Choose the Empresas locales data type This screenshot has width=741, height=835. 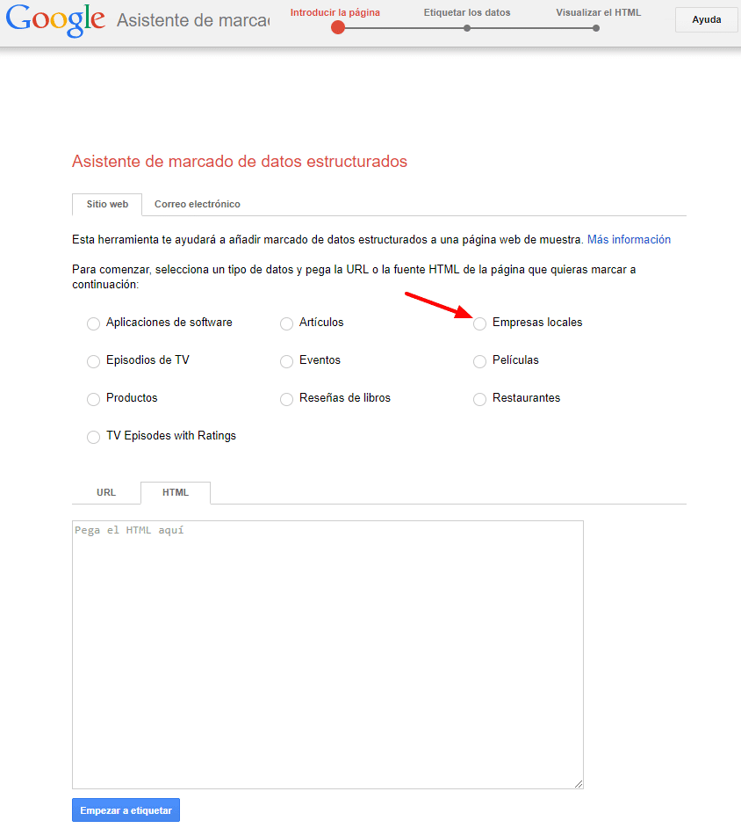(480, 323)
